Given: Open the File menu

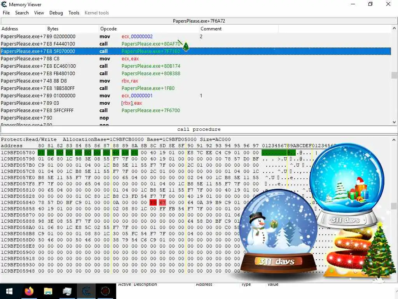Looking at the screenshot, I should click(x=6, y=13).
